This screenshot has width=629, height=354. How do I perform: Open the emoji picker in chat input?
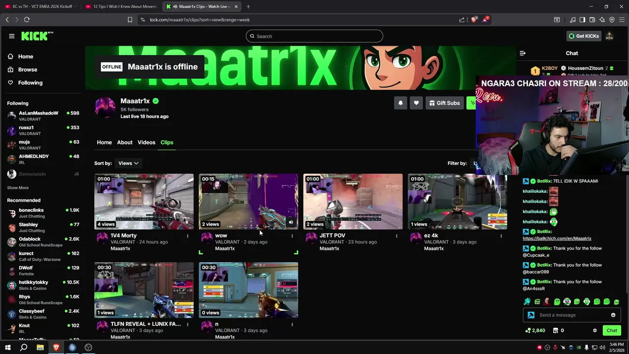[613, 315]
